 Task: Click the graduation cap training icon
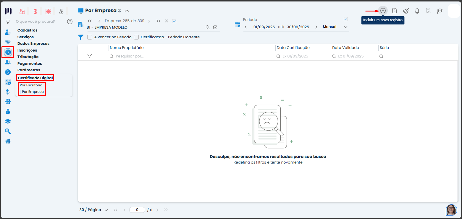pos(440,11)
